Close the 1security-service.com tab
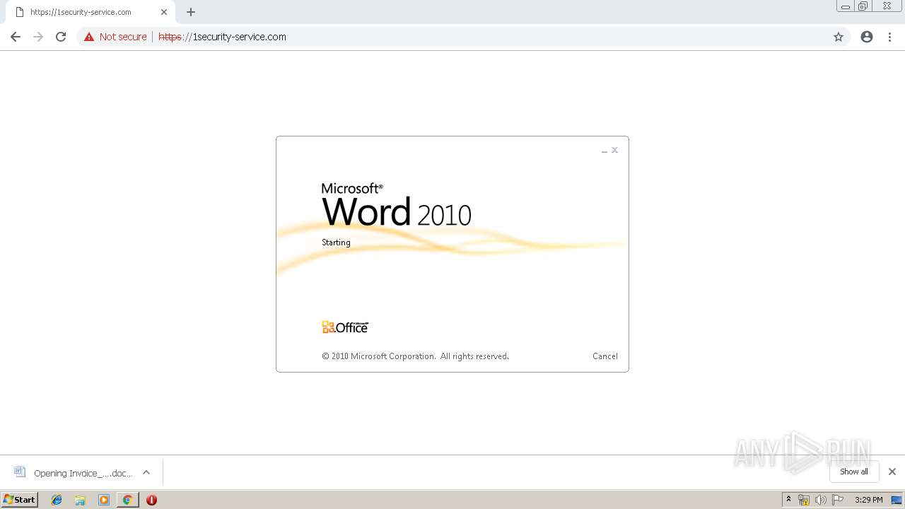This screenshot has width=905, height=509. coord(164,12)
